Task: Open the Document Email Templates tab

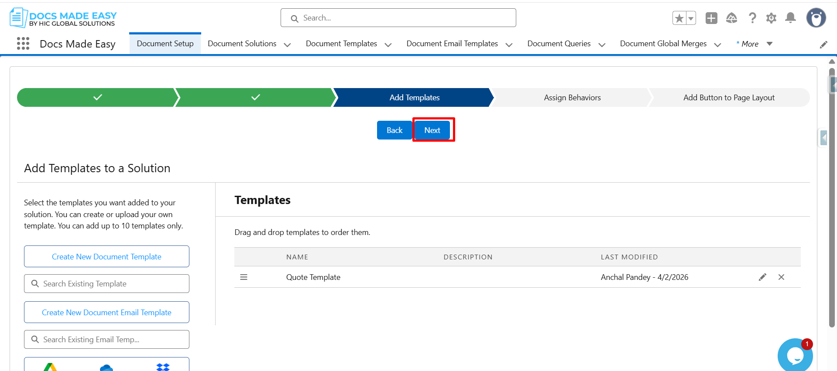Action: [452, 44]
